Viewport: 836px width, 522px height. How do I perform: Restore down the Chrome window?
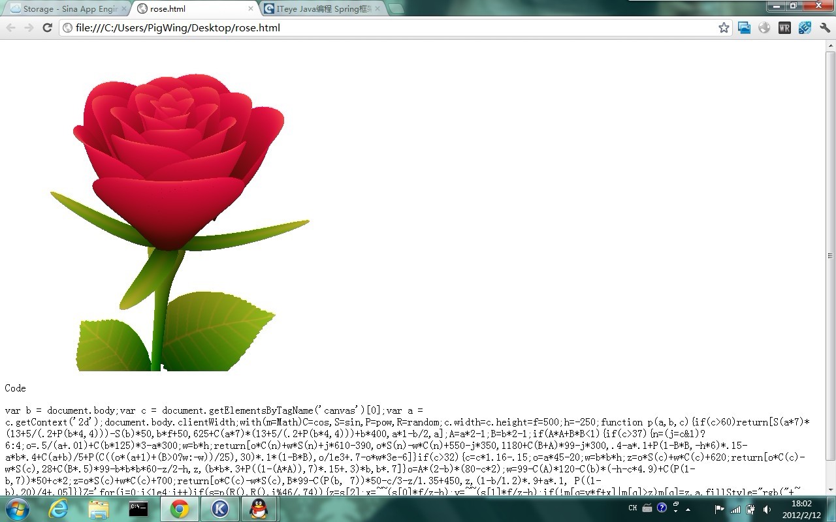pyautogui.click(x=794, y=6)
